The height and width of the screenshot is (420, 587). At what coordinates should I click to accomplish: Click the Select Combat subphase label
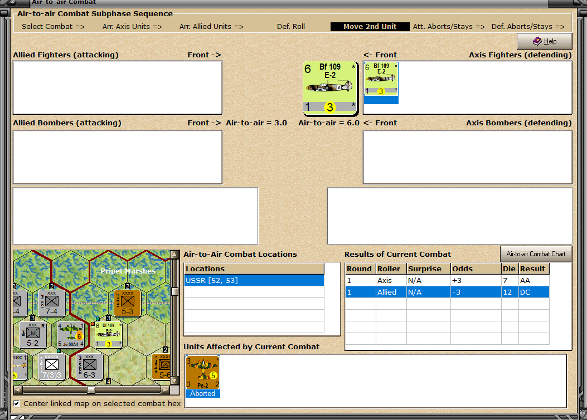tap(53, 27)
